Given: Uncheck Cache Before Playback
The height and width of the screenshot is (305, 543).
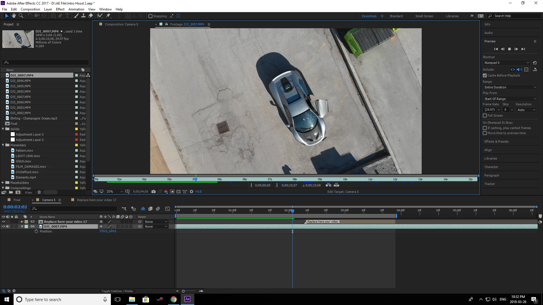Looking at the screenshot, I should click(485, 75).
